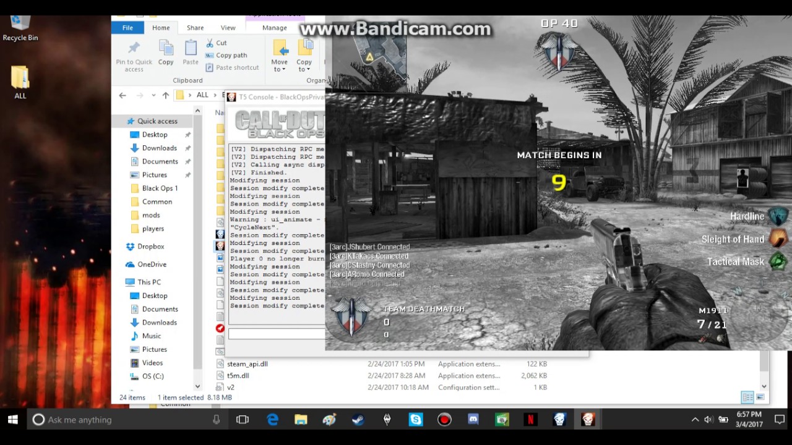Click the Cortana microphone icon
The width and height of the screenshot is (792, 445).
tap(216, 420)
